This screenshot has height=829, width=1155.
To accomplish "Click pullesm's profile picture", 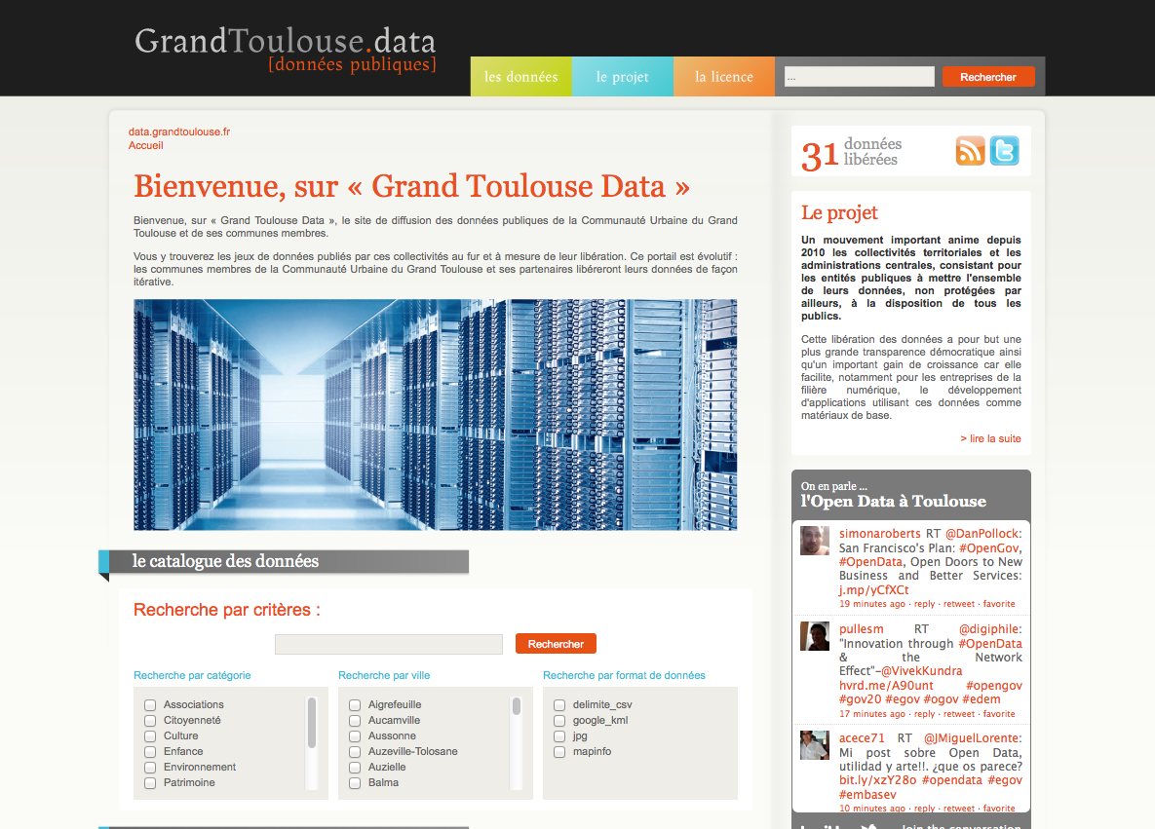I will tap(815, 636).
